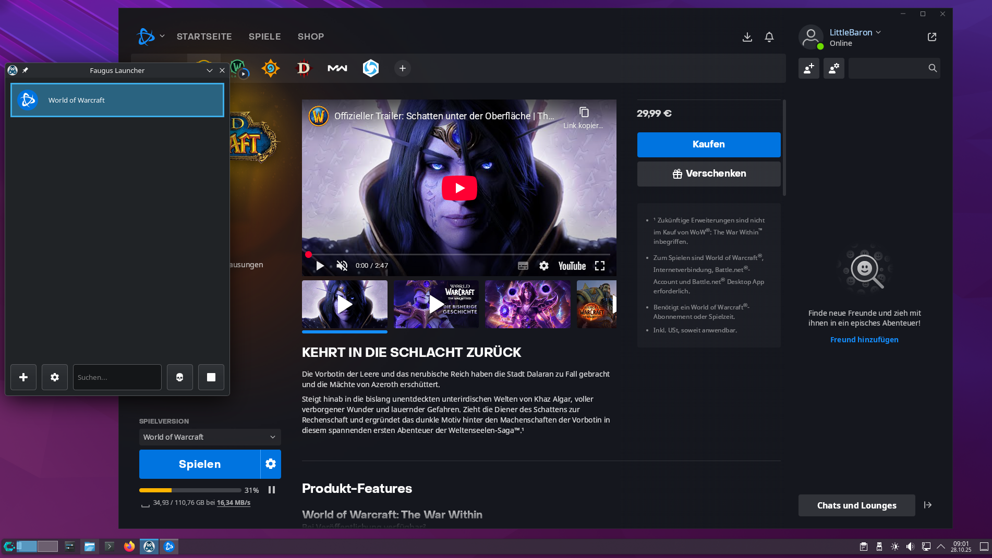
Task: Open terminal from the taskbar
Action: (109, 547)
